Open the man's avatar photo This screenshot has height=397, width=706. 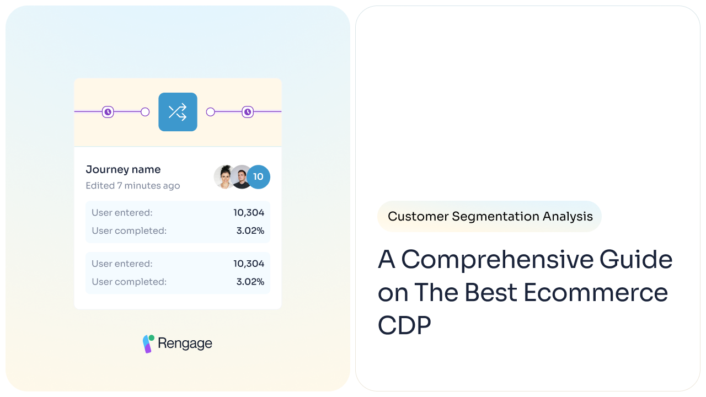tap(241, 177)
